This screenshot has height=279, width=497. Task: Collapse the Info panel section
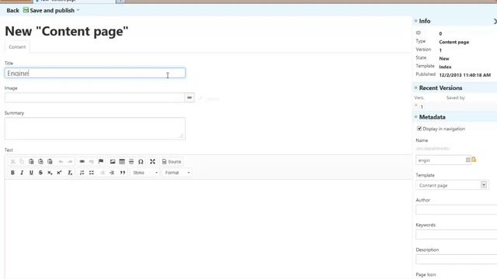tap(416, 21)
